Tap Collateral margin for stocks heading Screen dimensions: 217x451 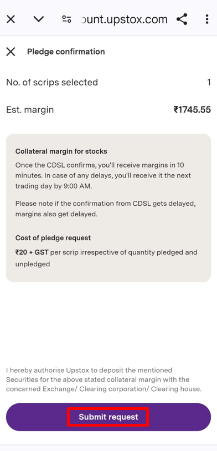[61, 151]
